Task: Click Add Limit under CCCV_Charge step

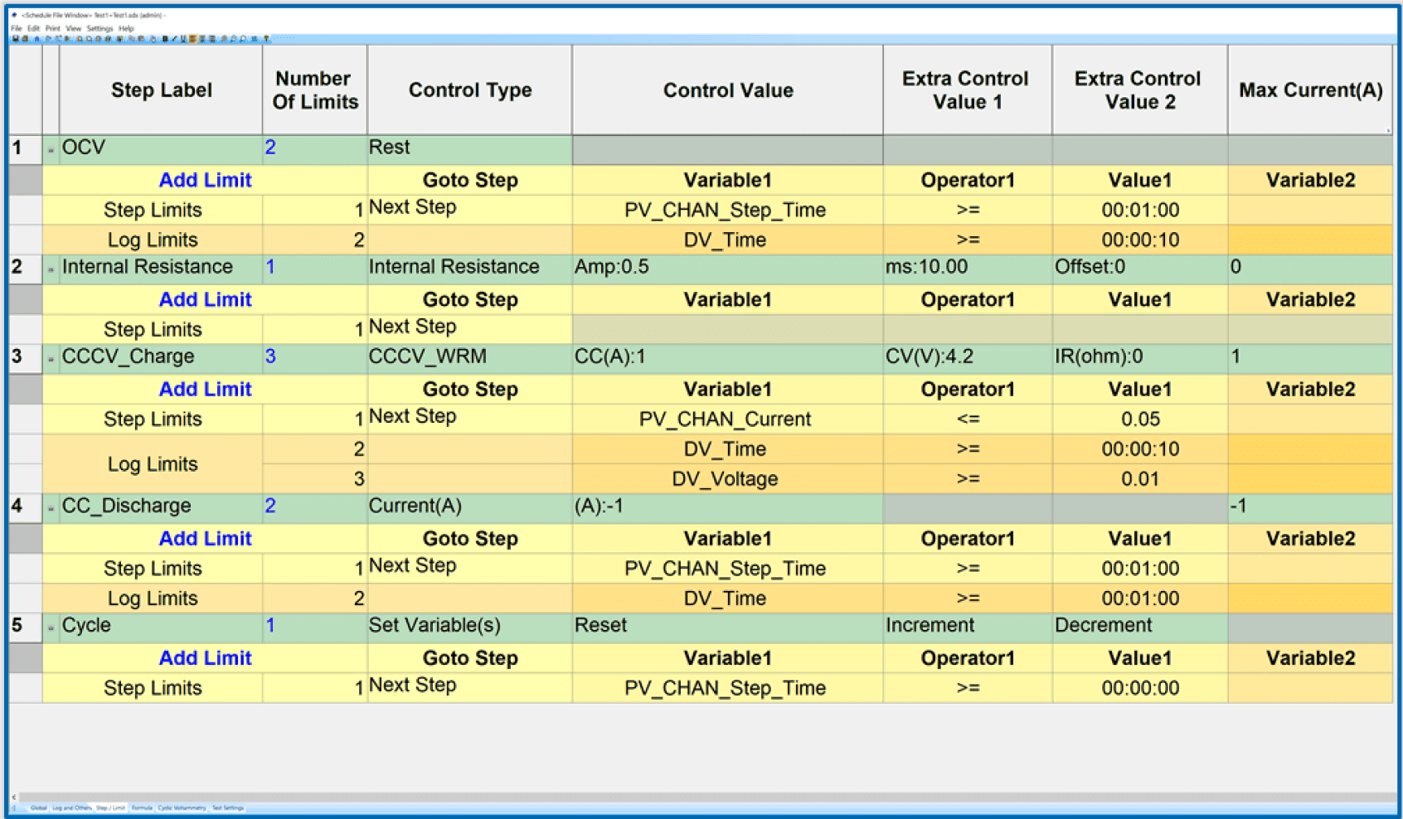Action: [205, 389]
